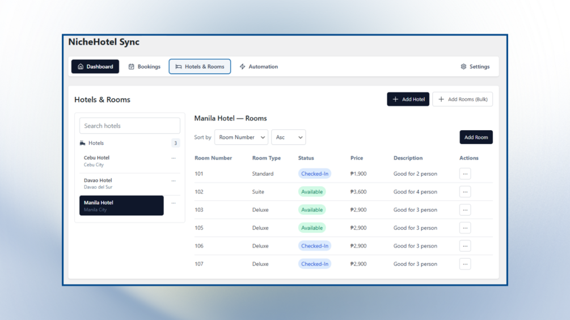Image resolution: width=570 pixels, height=320 pixels.
Task: Click Good for 4 person description
Action: (415, 191)
